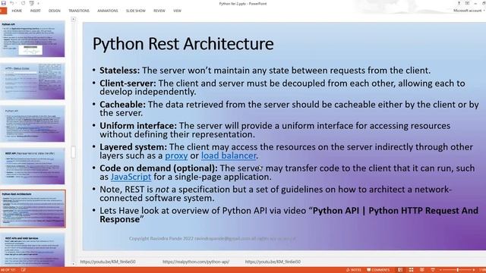Viewport: 486px width, 273px height.
Task: Click the Python Rest Architecture slide title
Action: (183, 44)
